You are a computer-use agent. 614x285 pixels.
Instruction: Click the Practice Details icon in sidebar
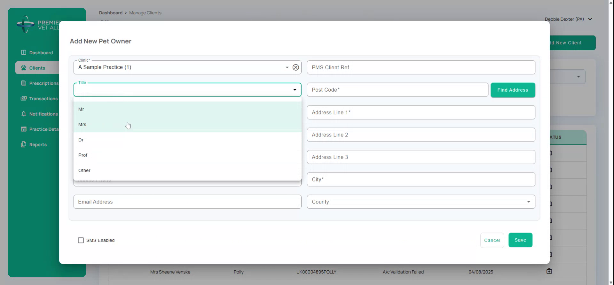pyautogui.click(x=24, y=129)
